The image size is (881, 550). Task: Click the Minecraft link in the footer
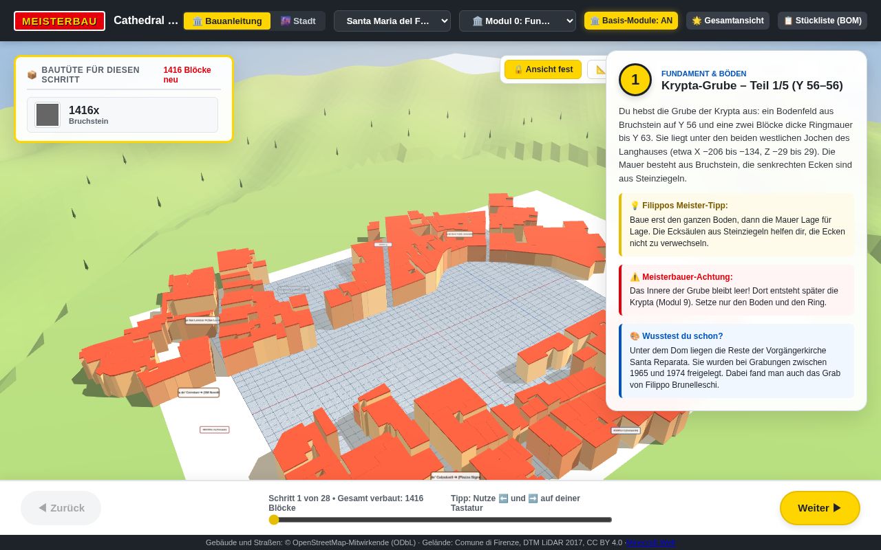pos(650,542)
